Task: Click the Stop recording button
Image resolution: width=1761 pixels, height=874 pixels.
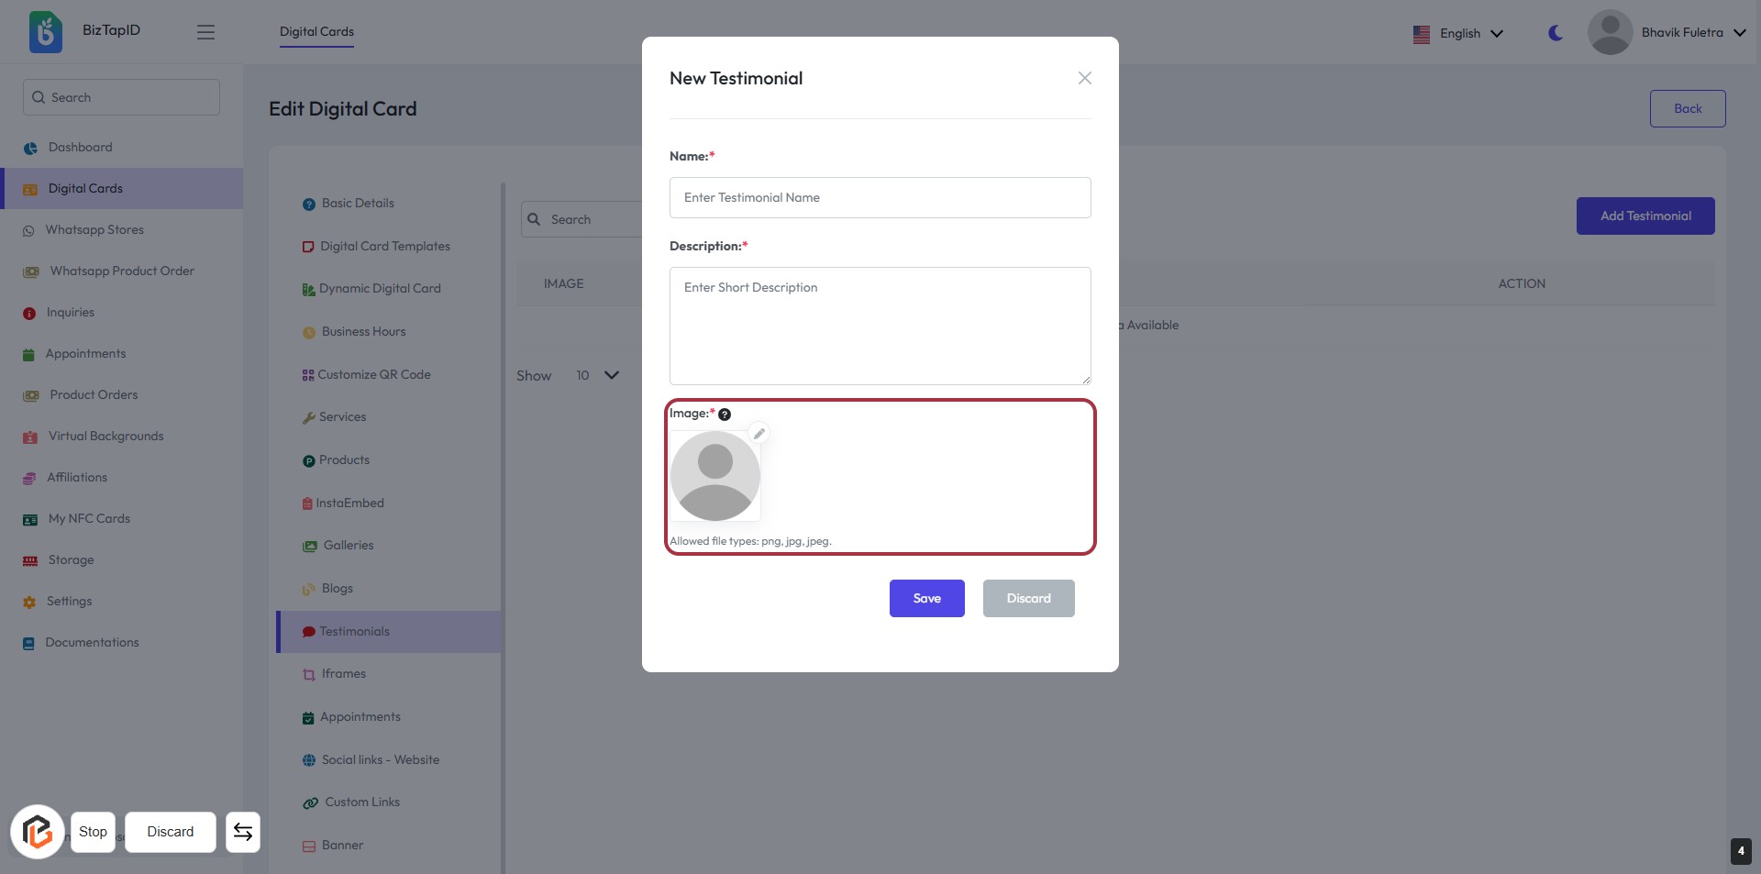Action: [x=93, y=832]
